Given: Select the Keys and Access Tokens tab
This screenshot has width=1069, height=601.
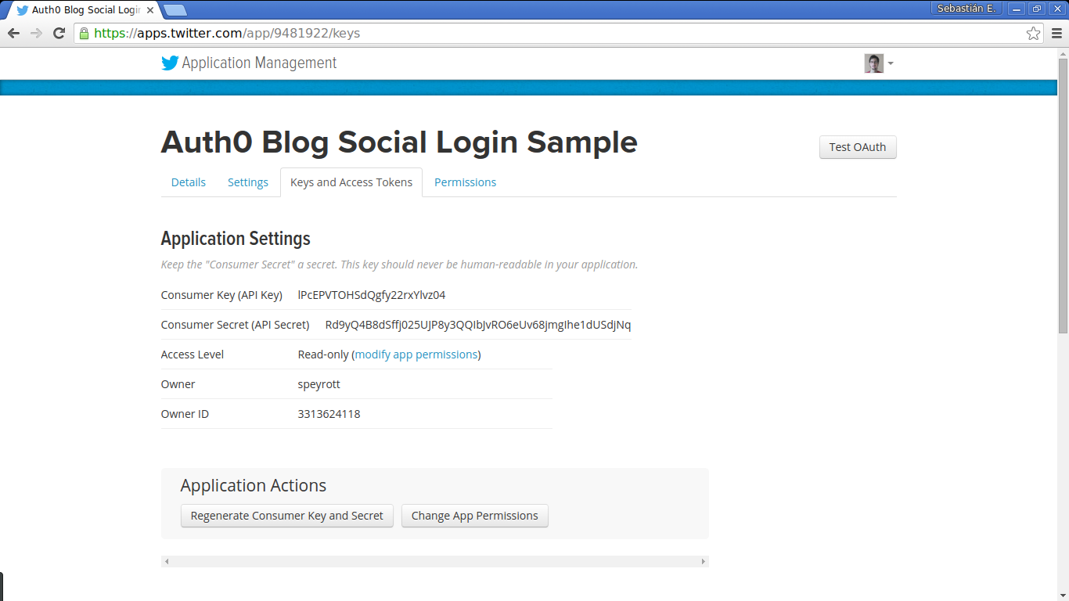Looking at the screenshot, I should (351, 182).
